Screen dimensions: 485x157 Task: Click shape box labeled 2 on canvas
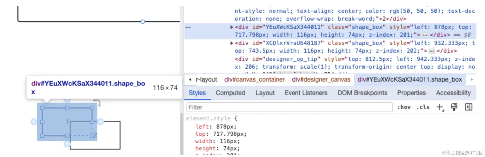pos(95,135)
